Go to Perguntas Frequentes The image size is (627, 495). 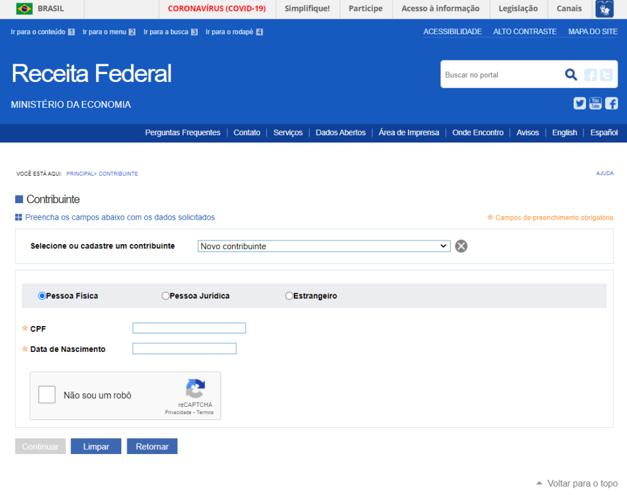pyautogui.click(x=182, y=133)
